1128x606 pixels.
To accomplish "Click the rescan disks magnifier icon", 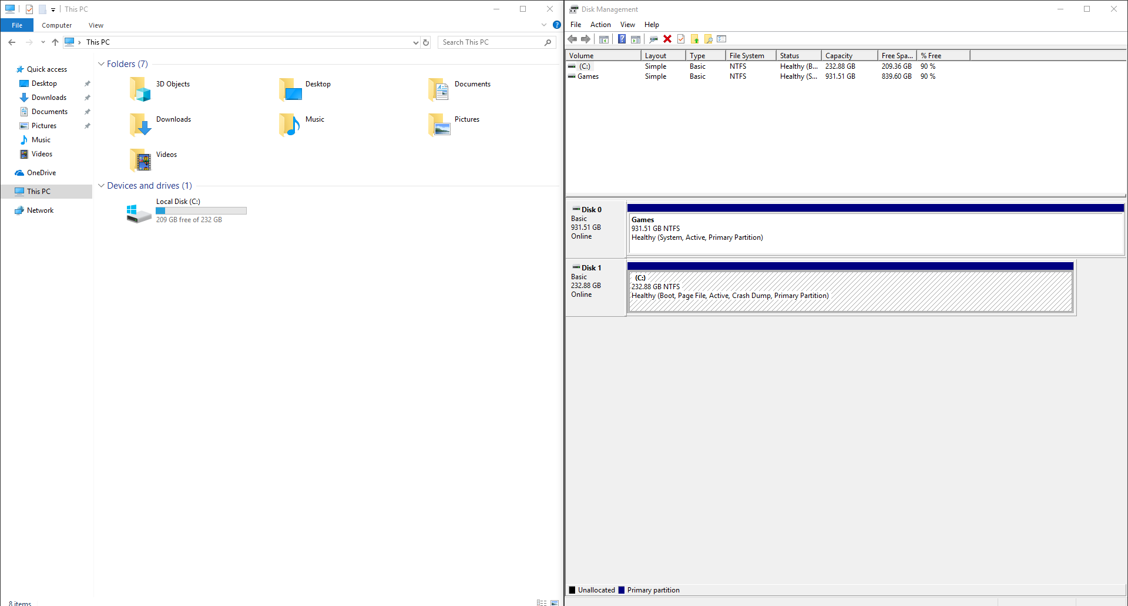I will click(x=653, y=39).
